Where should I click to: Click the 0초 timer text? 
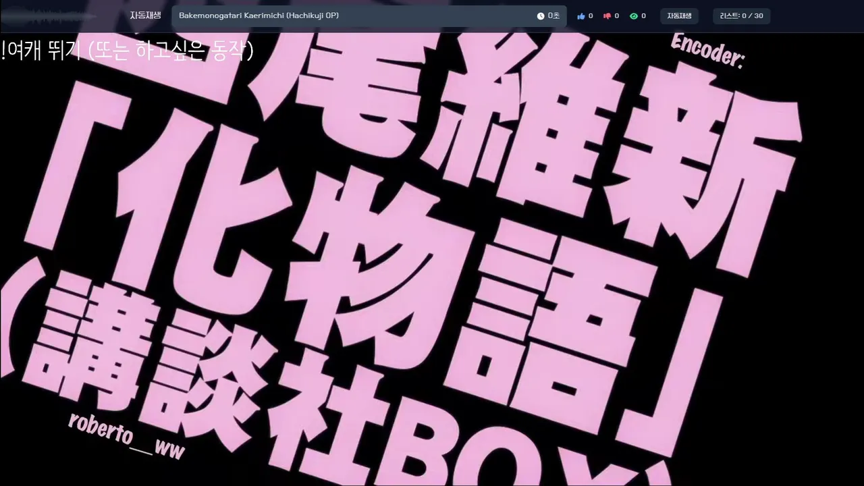[x=553, y=16]
